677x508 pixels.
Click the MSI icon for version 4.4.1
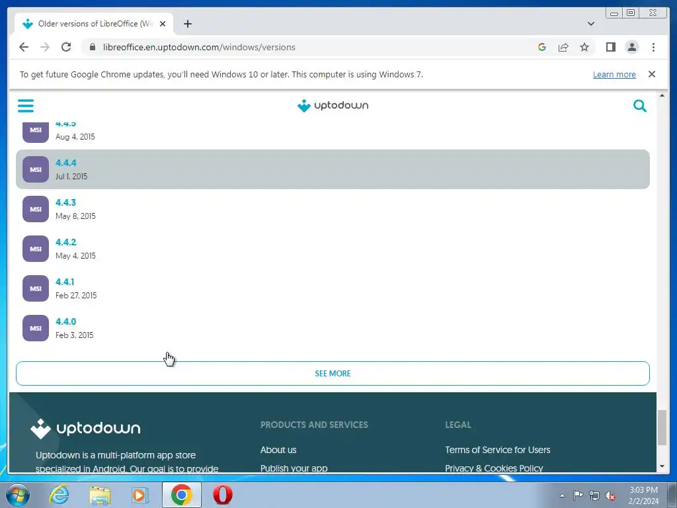[36, 288]
